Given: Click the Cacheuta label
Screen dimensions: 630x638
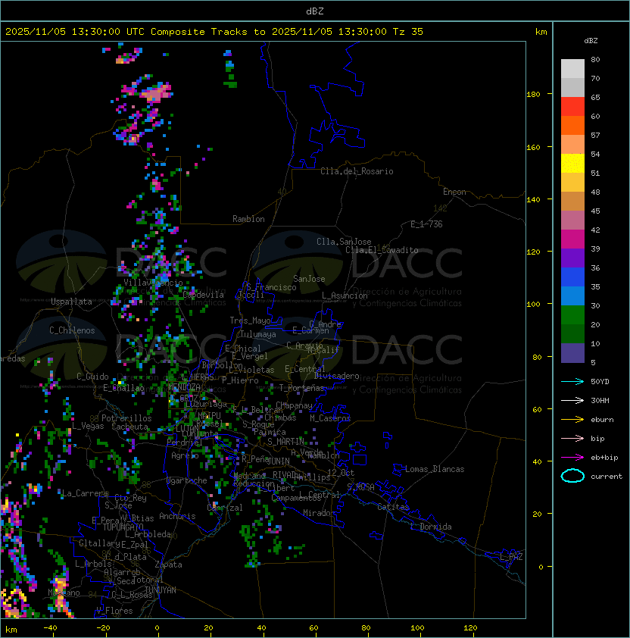Looking at the screenshot, I should [129, 427].
